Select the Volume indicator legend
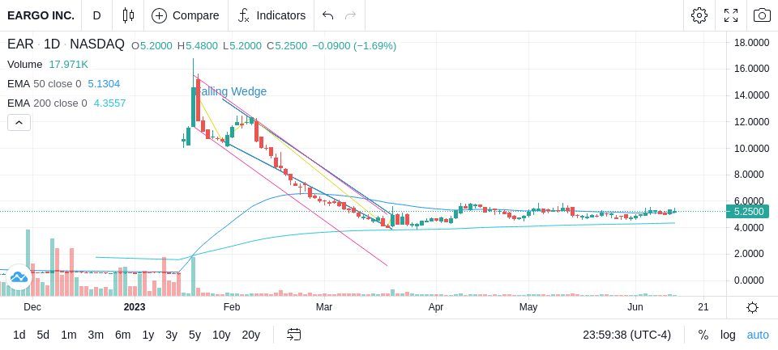This screenshot has height=350, width=778. coord(25,65)
